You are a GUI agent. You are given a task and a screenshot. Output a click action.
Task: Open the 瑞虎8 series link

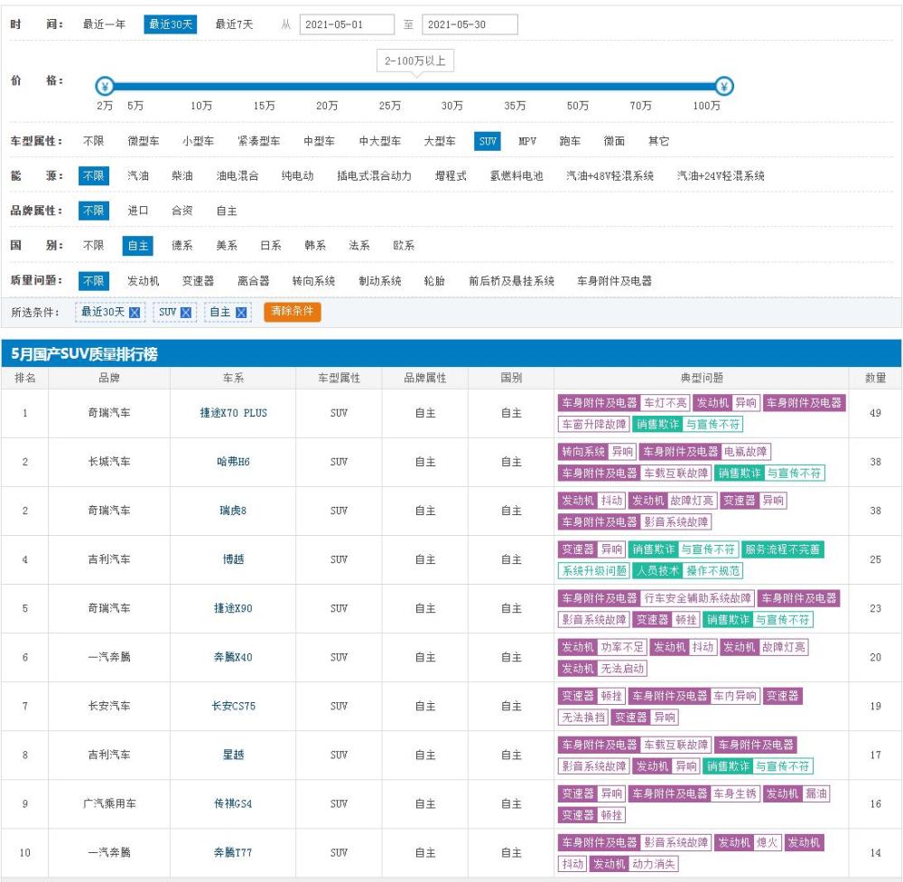[233, 511]
